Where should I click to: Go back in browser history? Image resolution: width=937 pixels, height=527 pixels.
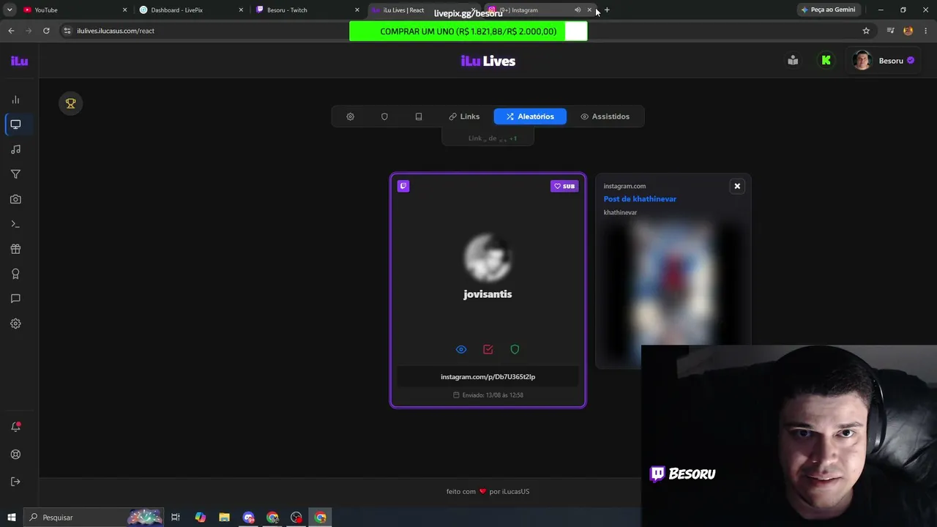(11, 31)
